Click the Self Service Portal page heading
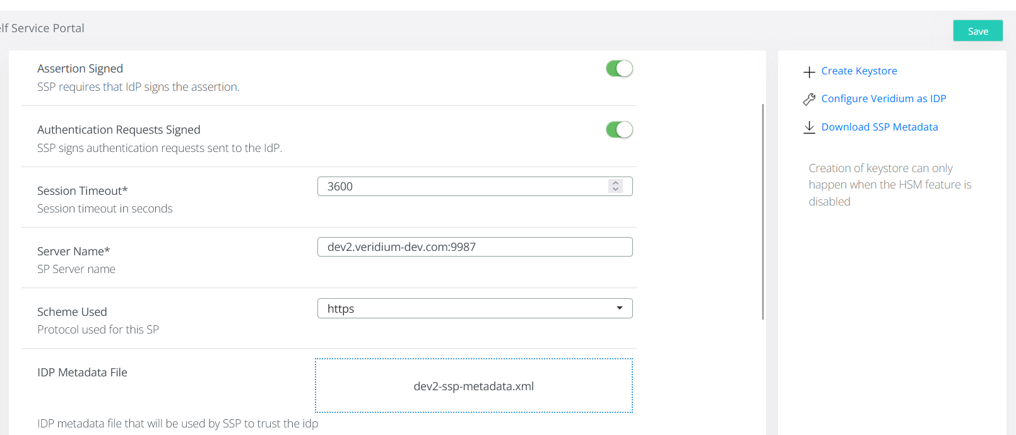Screen dimensions: 1016x435 pos(42,28)
